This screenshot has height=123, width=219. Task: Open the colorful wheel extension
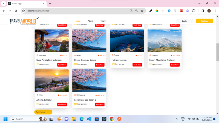(157, 11)
